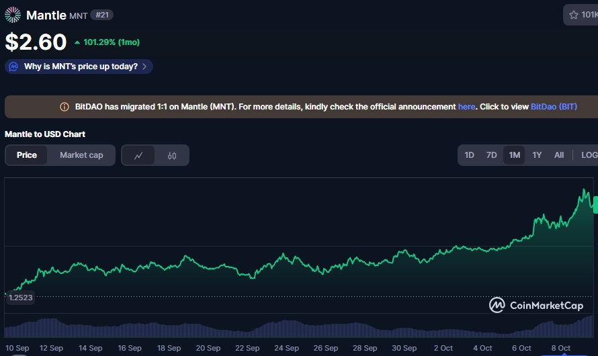Click the Mantle logo icon
Viewport: 598px width, 356px height.
[13, 15]
